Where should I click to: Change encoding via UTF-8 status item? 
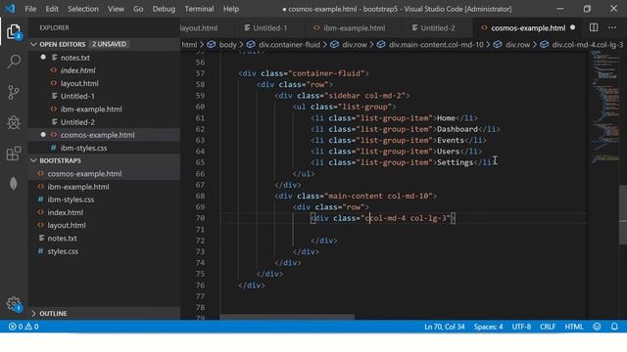click(521, 327)
